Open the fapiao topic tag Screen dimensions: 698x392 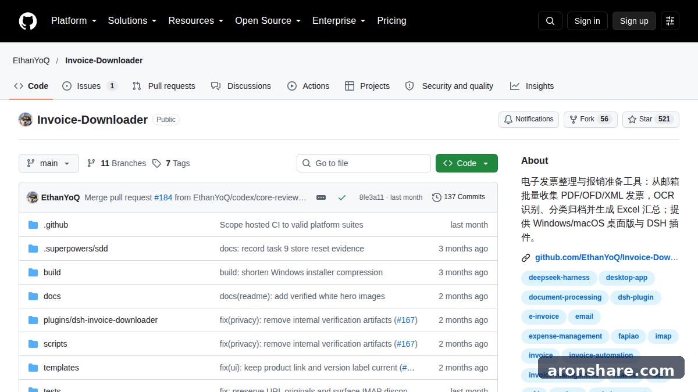pyautogui.click(x=628, y=336)
